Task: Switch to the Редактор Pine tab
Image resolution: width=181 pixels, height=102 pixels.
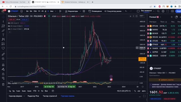Action: [33, 96]
